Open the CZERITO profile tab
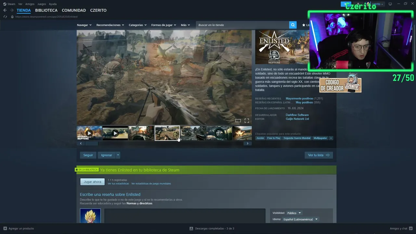The image size is (416, 234). pos(98,10)
